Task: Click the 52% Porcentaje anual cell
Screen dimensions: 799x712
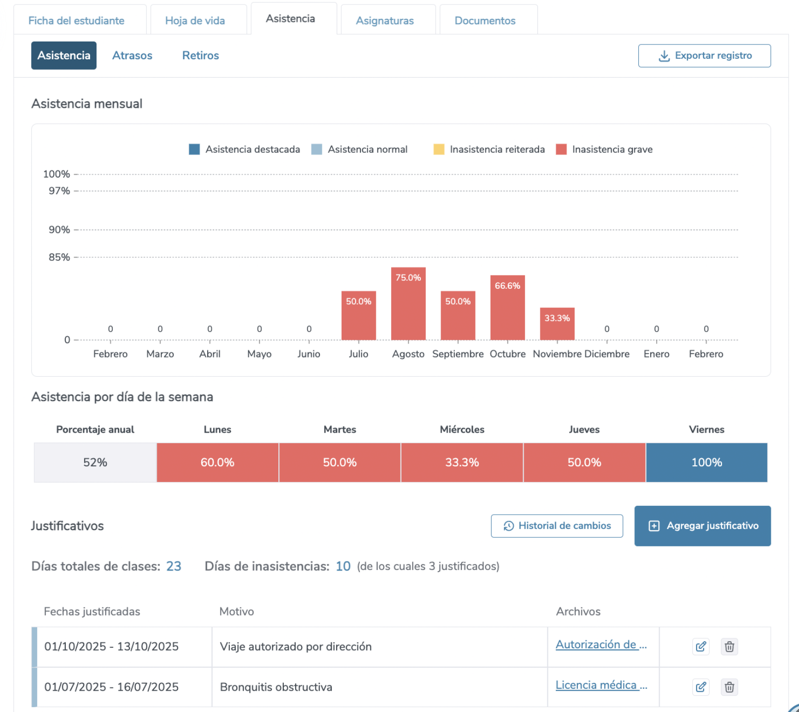Action: pos(95,462)
